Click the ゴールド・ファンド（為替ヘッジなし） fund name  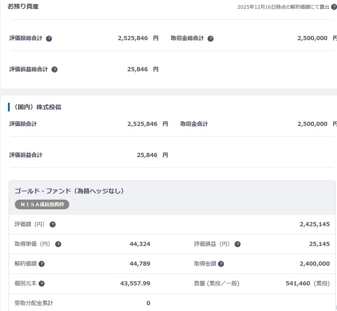(x=69, y=191)
